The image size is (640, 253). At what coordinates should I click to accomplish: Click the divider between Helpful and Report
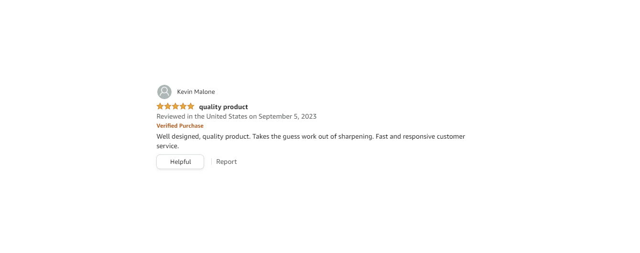(x=211, y=162)
